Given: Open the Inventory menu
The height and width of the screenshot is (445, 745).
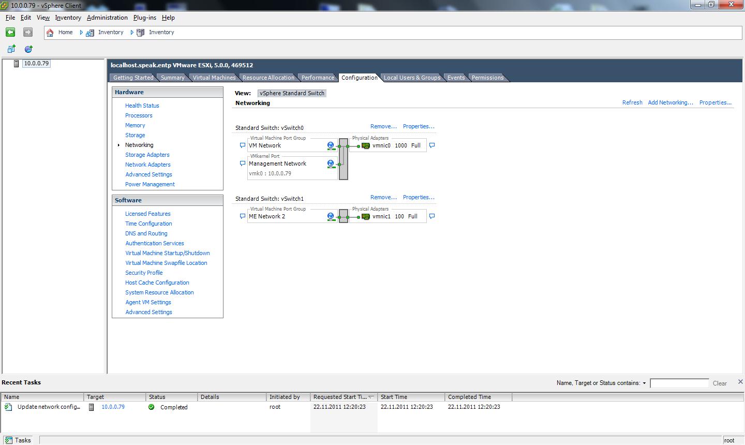Looking at the screenshot, I should 68,18.
